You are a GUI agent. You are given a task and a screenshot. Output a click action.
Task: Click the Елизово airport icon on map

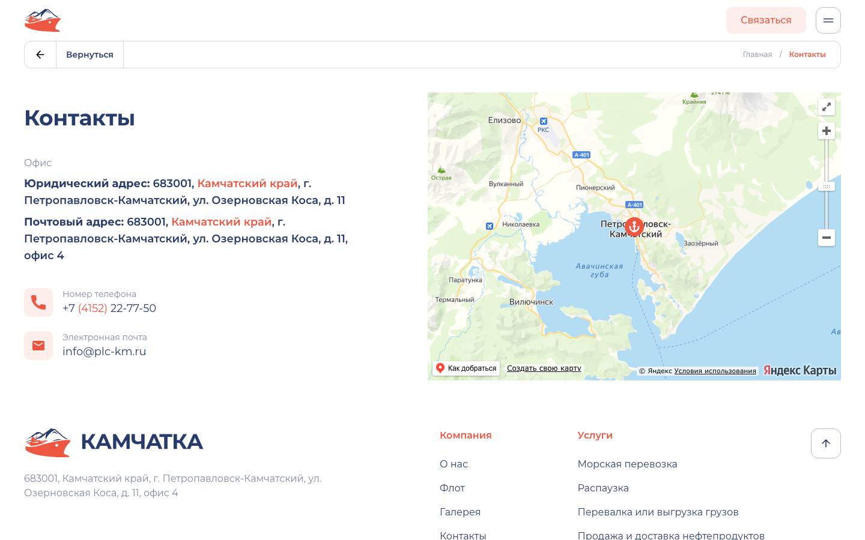click(544, 121)
